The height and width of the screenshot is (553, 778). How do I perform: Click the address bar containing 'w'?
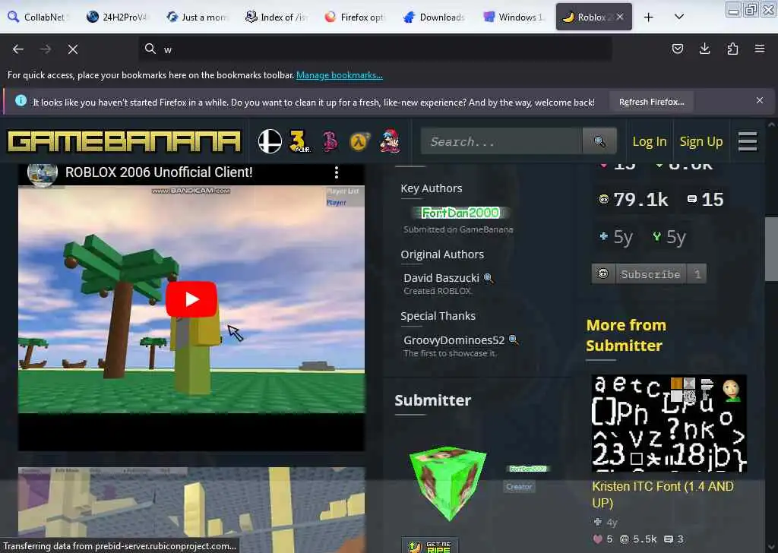(375, 49)
